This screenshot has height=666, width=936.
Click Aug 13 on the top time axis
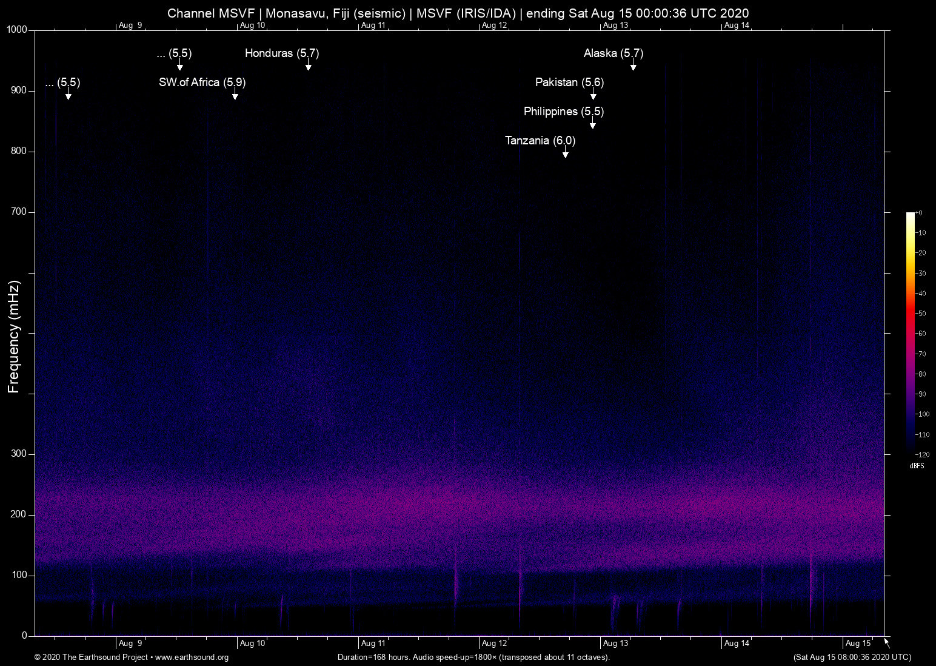click(x=616, y=25)
